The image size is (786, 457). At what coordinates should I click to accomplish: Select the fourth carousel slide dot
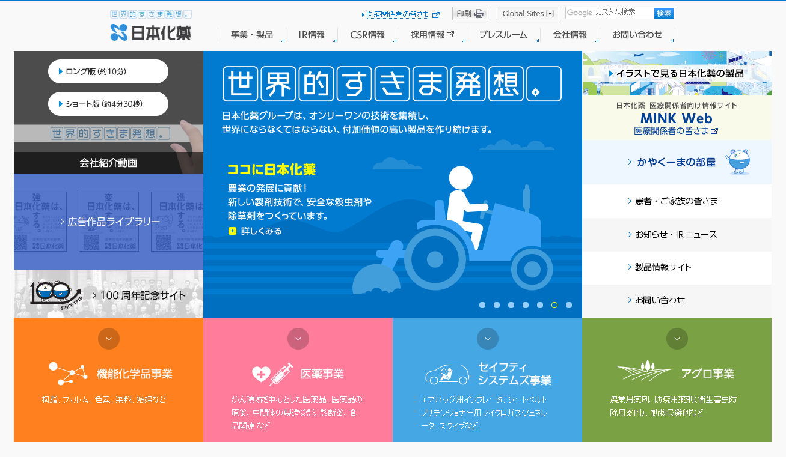tap(526, 305)
